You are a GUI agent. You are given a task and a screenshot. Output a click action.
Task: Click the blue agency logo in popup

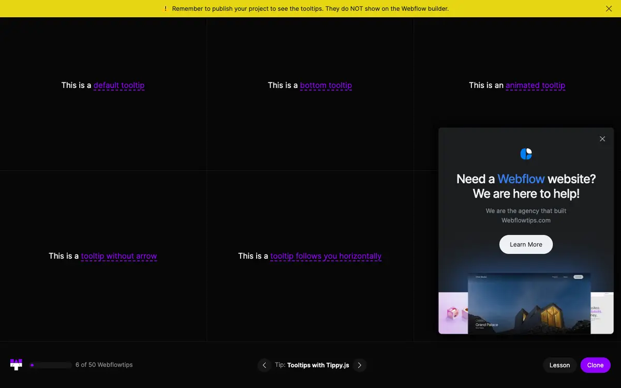[x=526, y=154]
